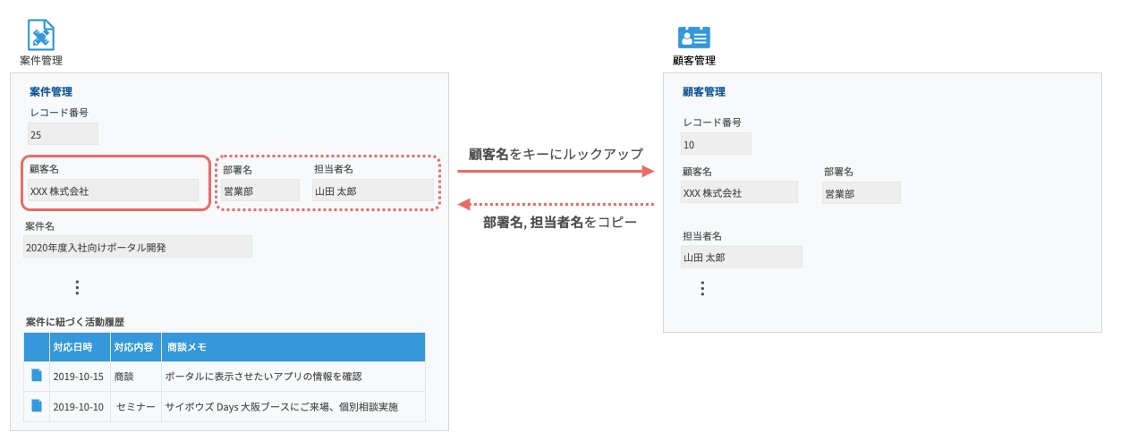Click the 担当者名 field in 案件管理
Viewport: 1121px width, 441px height.
tap(373, 190)
